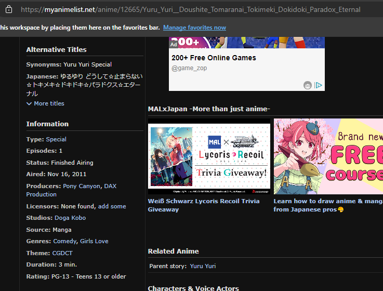Click add some licensors link
The image size is (383, 291).
tap(112, 206)
